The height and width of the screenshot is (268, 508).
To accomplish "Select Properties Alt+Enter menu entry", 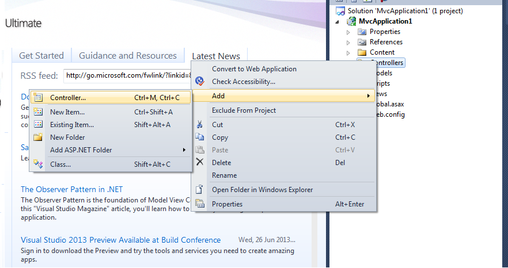I will tap(284, 204).
